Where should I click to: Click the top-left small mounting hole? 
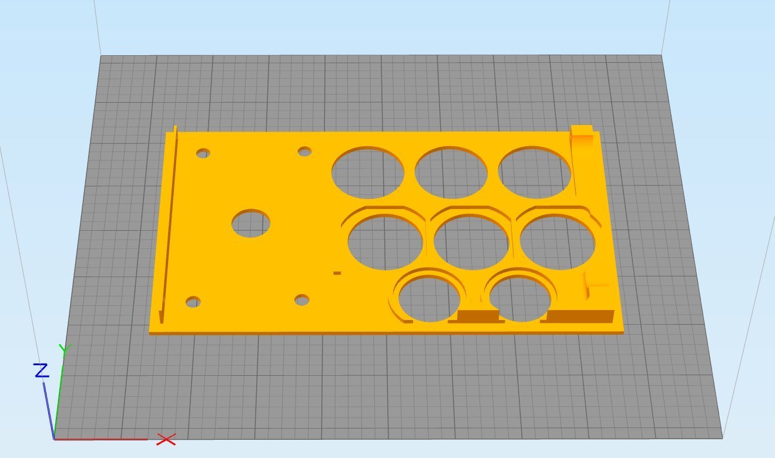tap(203, 154)
